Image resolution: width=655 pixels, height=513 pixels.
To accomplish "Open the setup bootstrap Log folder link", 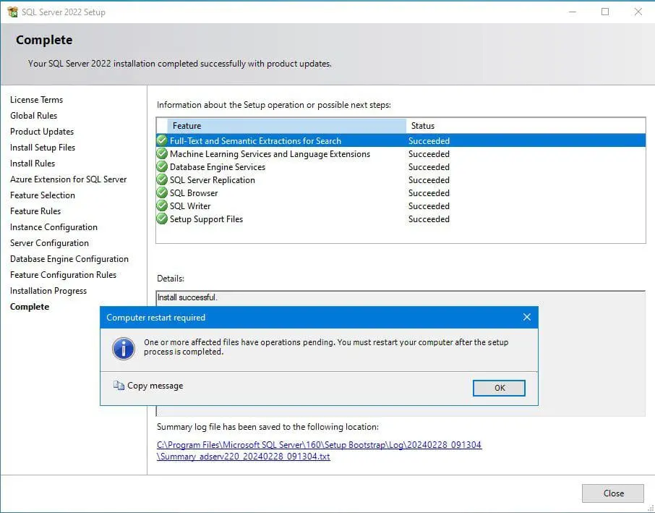I will [320, 444].
